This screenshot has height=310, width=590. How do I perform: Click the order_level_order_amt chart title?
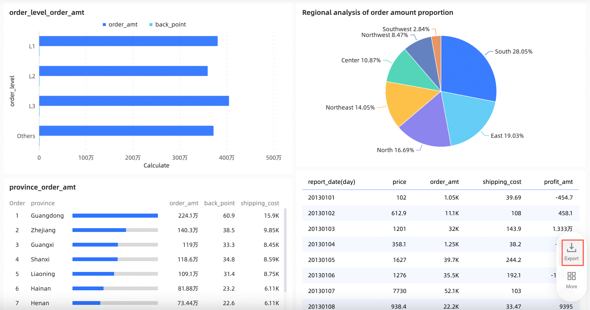[47, 12]
